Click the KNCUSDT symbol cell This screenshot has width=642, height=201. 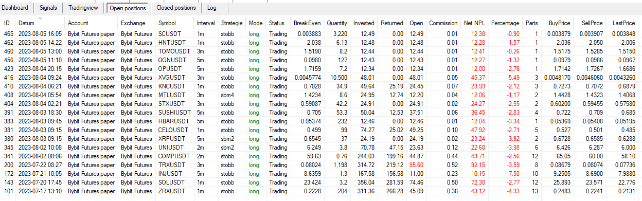coord(170,86)
